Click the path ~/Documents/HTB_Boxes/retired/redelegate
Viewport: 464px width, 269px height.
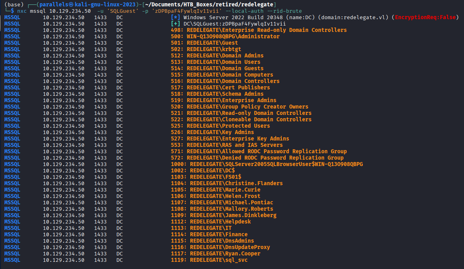point(209,4)
